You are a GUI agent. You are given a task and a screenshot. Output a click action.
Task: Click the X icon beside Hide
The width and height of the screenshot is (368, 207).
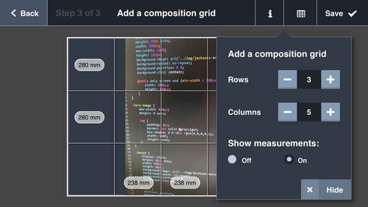(x=310, y=190)
